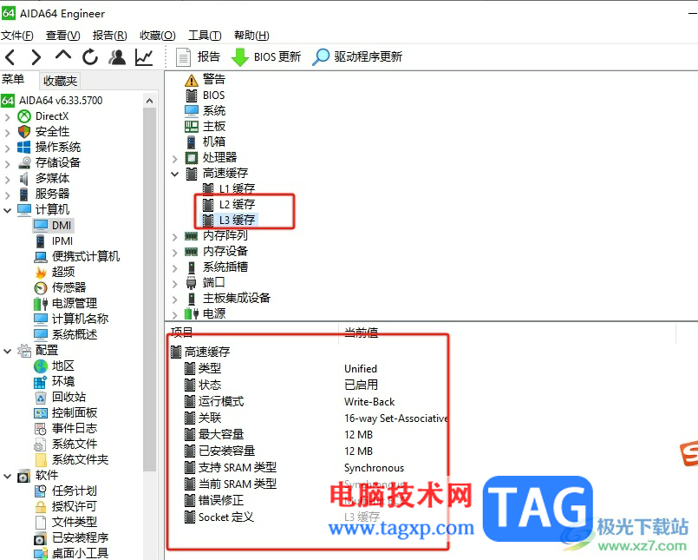
Task: Collapse the 软件 tree node
Action: (x=7, y=476)
